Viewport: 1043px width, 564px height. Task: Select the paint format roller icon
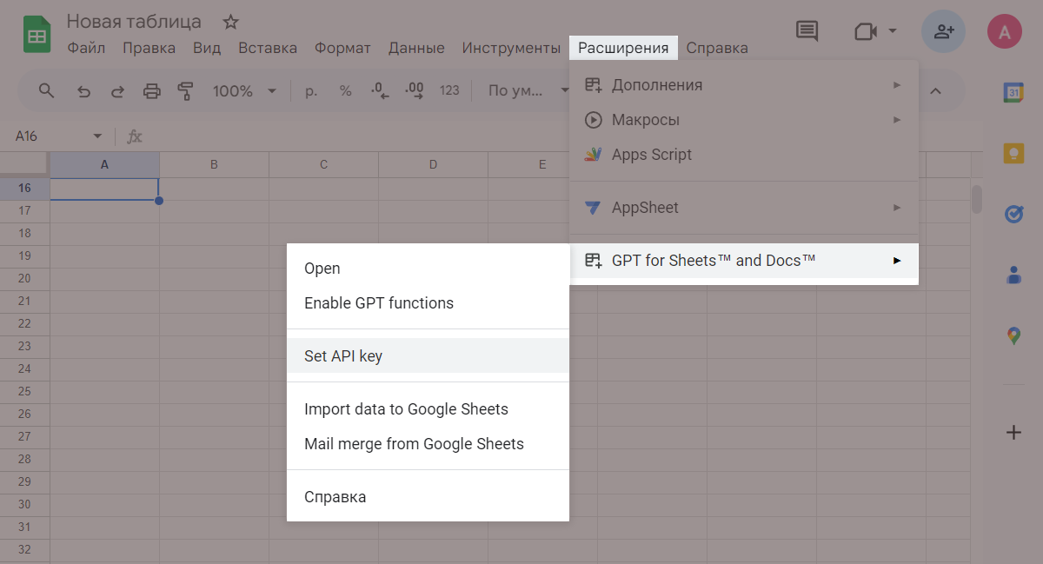click(x=185, y=91)
